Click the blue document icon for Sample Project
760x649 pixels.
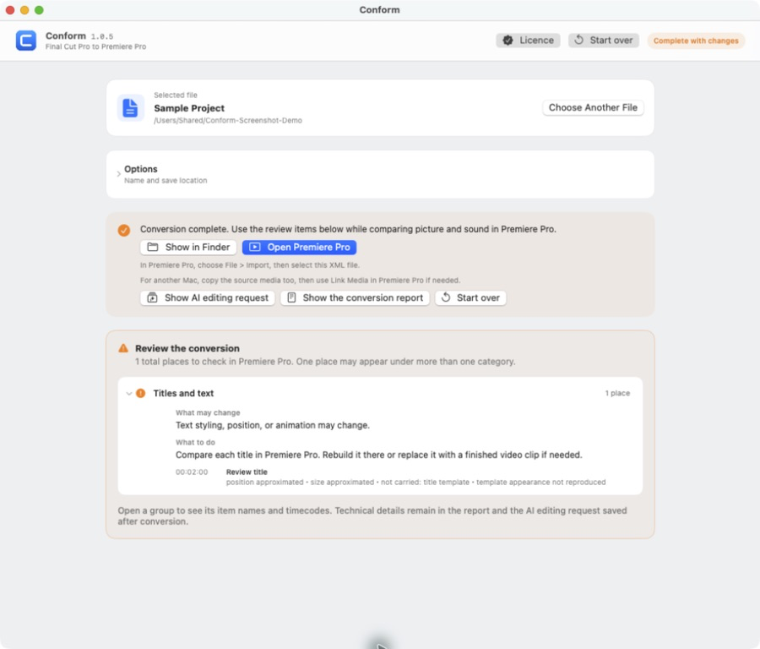coord(130,107)
